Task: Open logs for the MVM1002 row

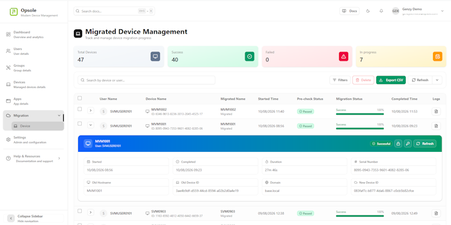Action: point(436,112)
